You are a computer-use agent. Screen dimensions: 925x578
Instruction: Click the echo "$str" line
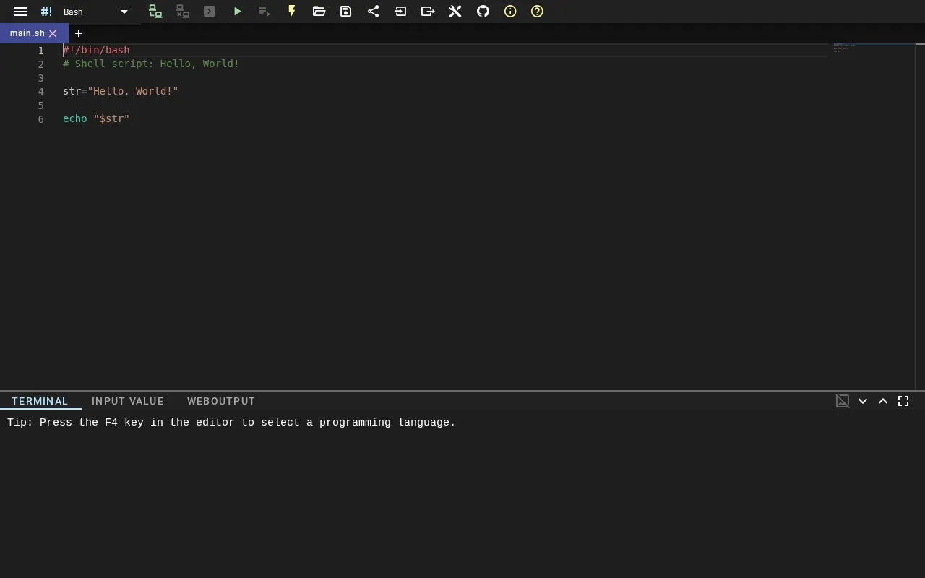pyautogui.click(x=96, y=118)
